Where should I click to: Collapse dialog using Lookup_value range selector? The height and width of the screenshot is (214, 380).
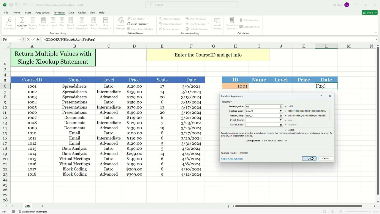click(x=281, y=106)
